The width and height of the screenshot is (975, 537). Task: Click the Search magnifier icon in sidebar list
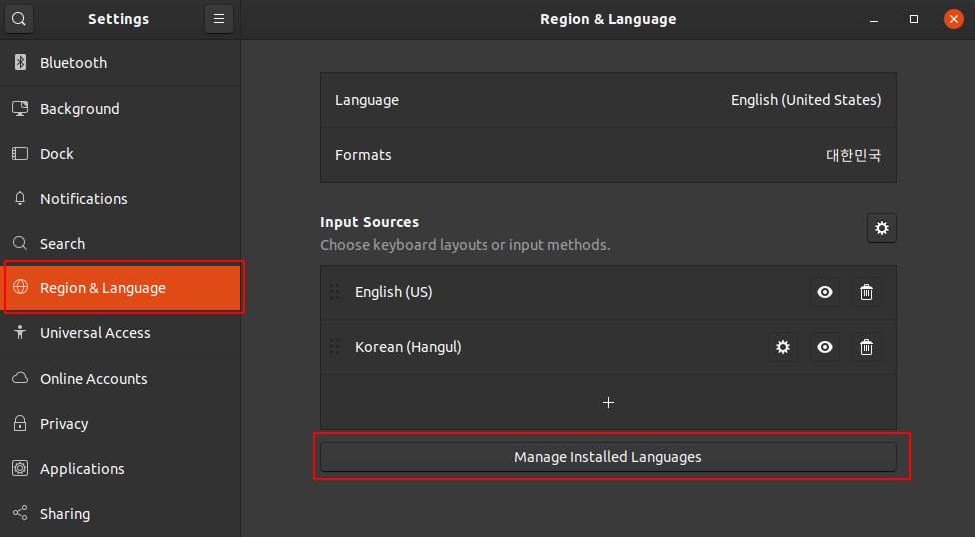[20, 243]
